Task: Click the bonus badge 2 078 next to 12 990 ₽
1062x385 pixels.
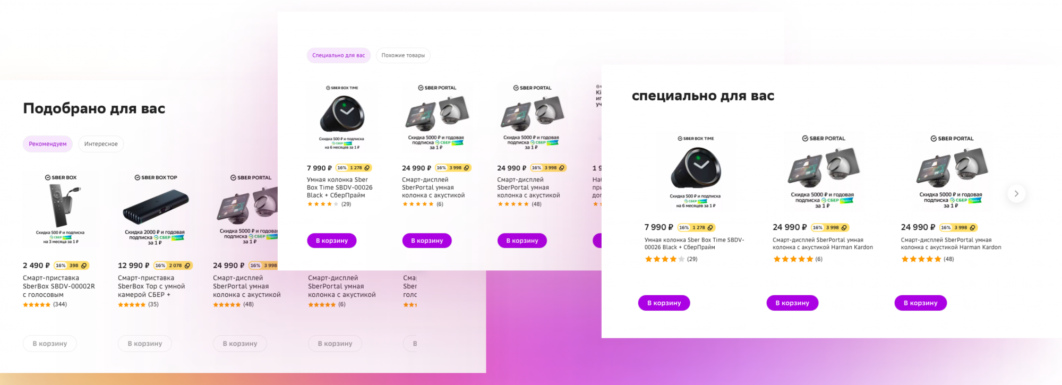Action: tap(173, 266)
